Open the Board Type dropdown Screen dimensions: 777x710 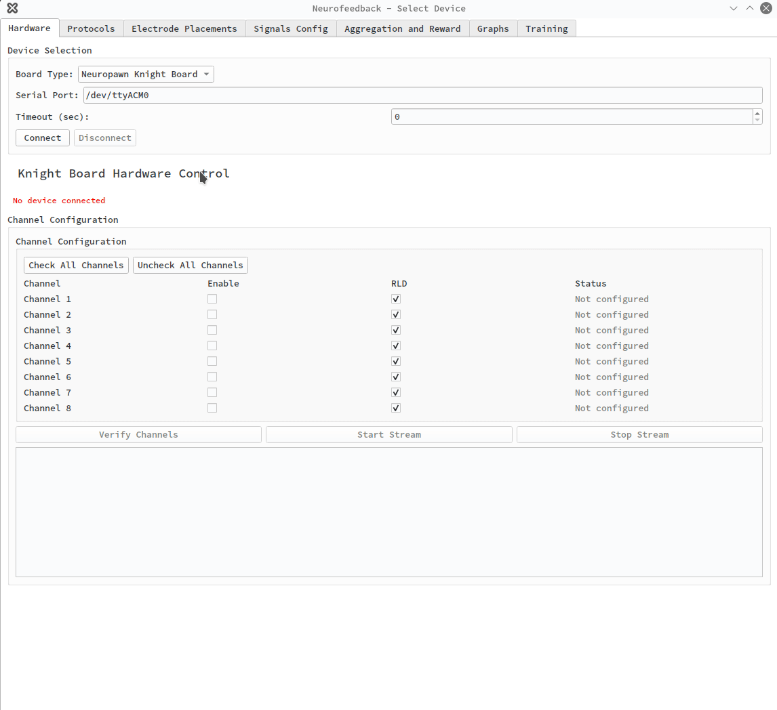146,75
